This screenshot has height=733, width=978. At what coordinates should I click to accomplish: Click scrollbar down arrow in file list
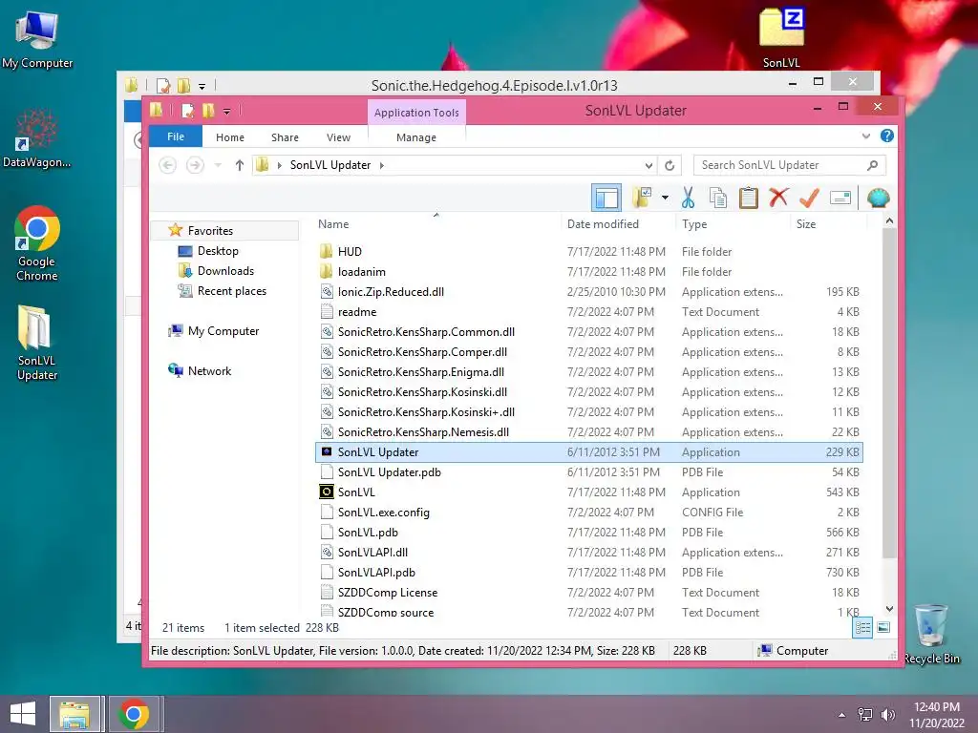coord(889,609)
